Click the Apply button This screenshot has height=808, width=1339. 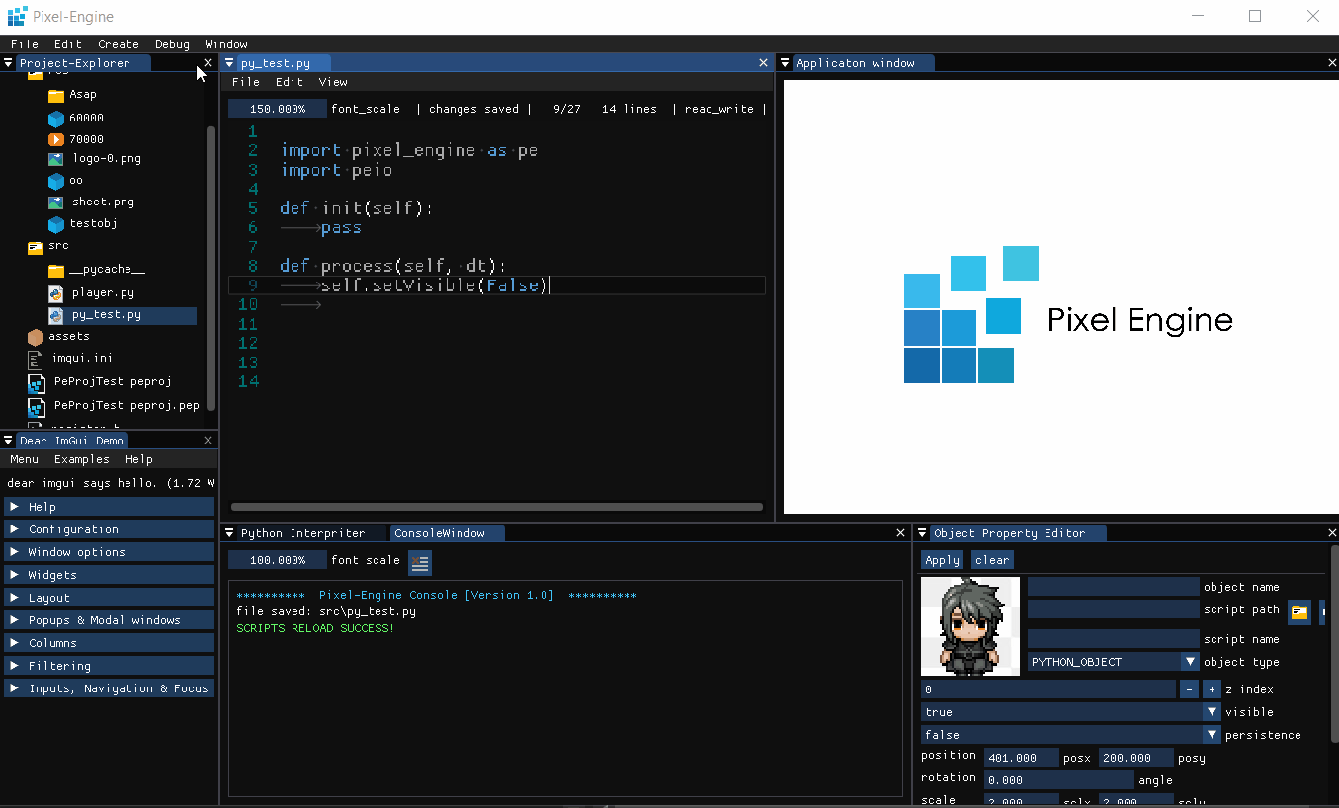coord(943,560)
